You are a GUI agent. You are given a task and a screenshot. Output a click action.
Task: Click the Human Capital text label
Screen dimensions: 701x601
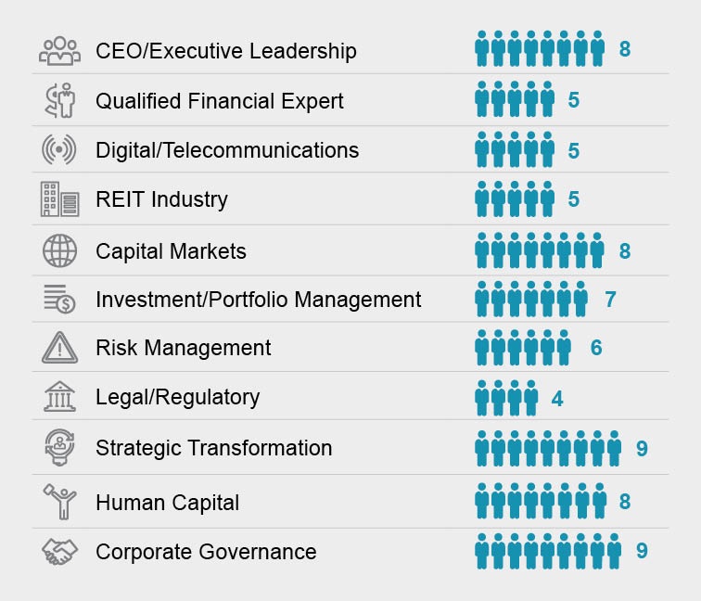point(167,503)
